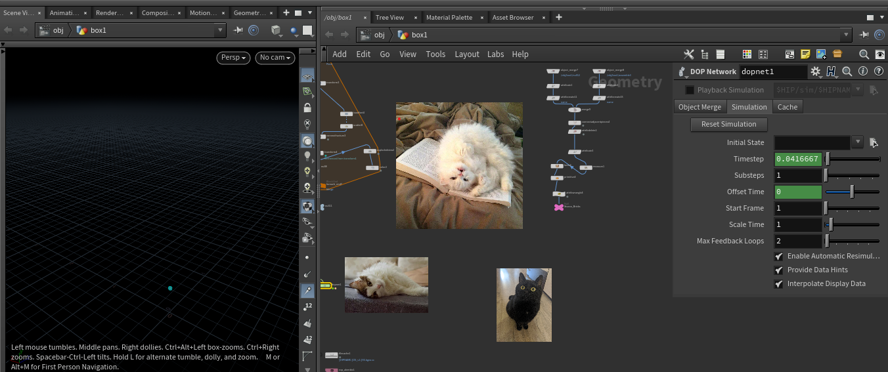Click the color palette grid icon

[747, 54]
